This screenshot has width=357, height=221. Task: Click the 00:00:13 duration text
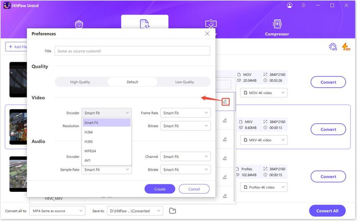(x=276, y=128)
